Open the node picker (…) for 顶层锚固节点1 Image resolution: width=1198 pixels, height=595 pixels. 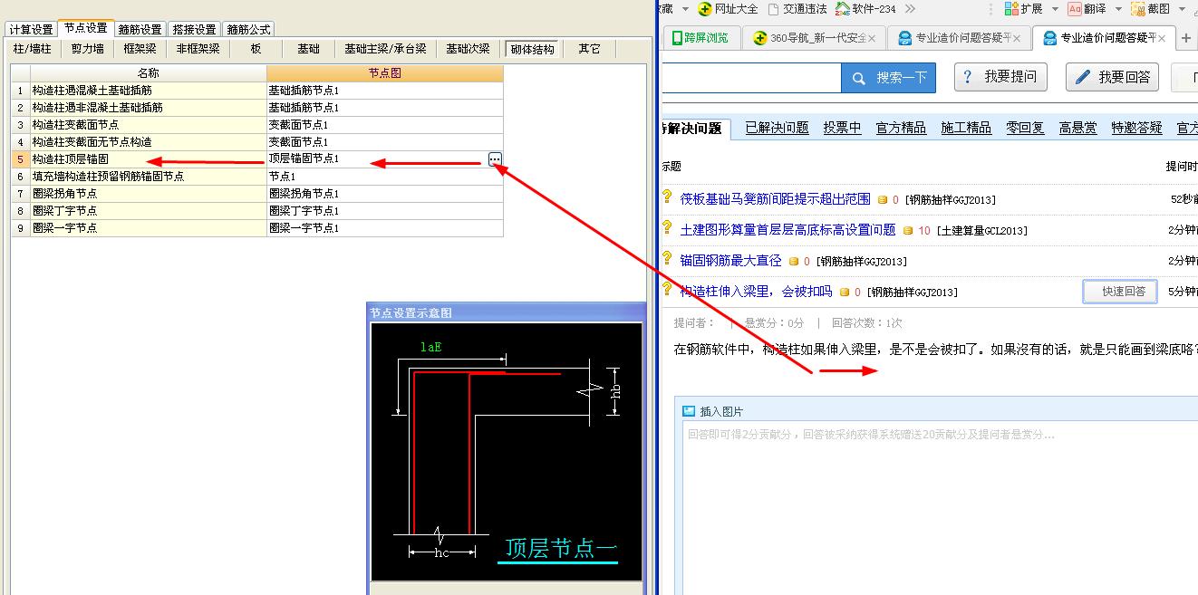(x=495, y=159)
